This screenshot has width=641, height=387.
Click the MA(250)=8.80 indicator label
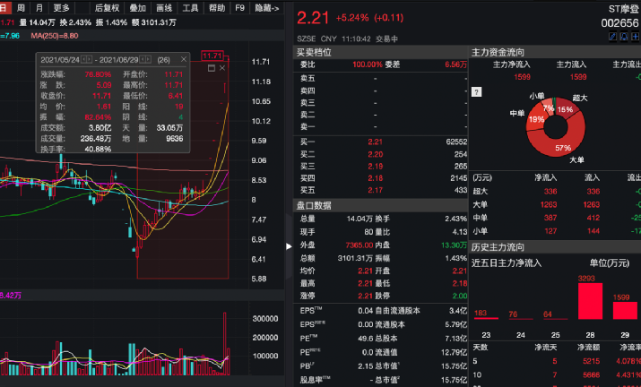tap(55, 36)
